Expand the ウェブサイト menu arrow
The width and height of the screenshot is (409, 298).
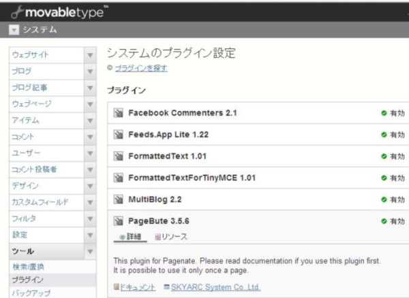90,55
